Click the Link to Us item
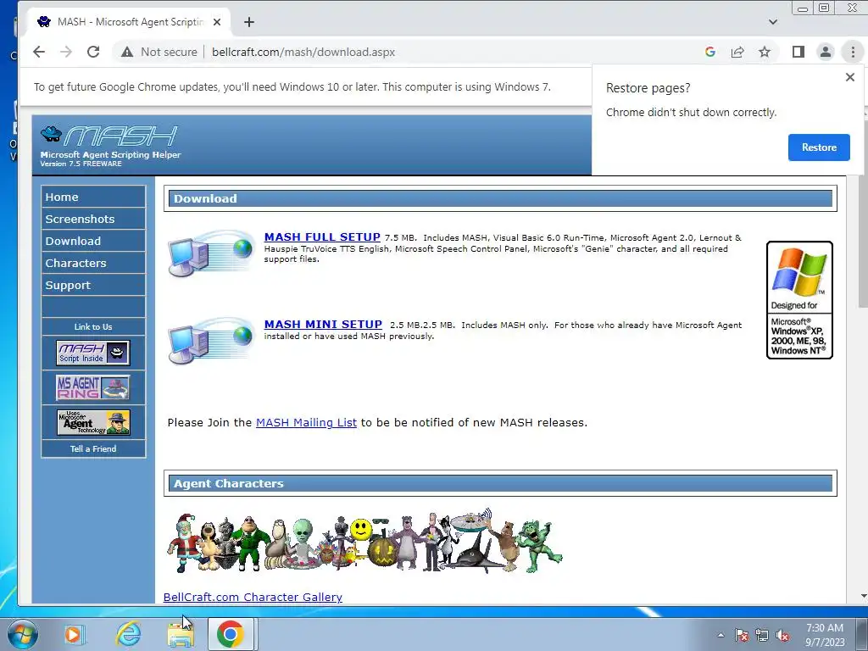This screenshot has height=651, width=868. [93, 326]
